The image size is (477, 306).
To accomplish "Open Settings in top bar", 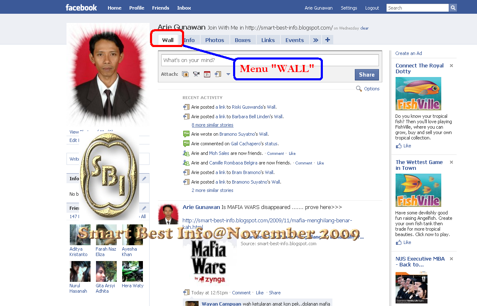I will tap(349, 8).
